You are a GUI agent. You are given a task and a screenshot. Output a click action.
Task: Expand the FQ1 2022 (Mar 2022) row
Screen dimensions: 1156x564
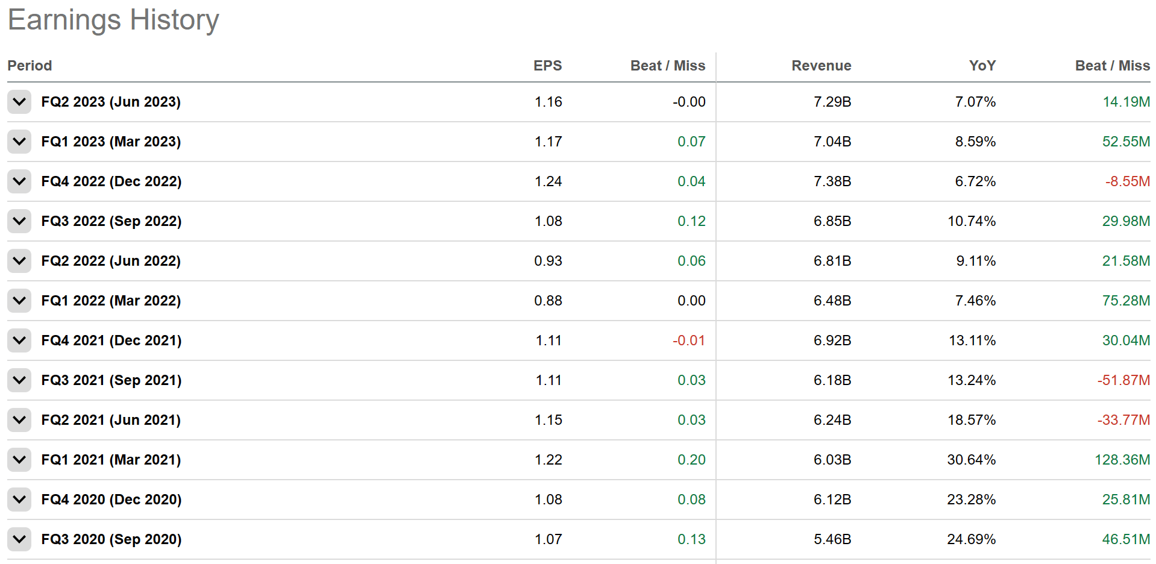point(19,301)
